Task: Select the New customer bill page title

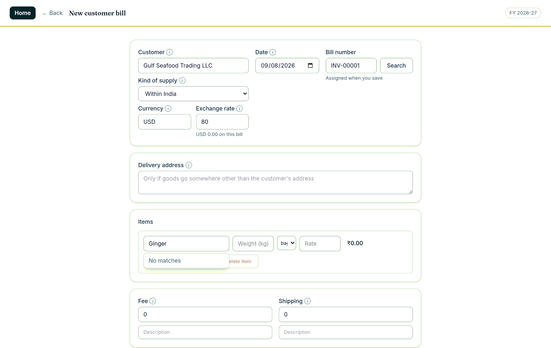Action: [98, 13]
